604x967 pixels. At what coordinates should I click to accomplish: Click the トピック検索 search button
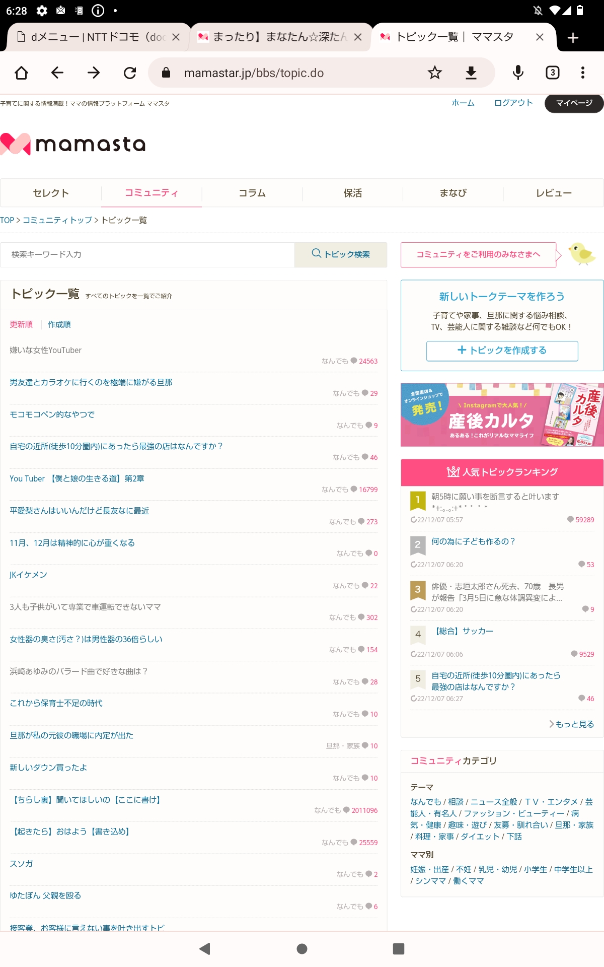pyautogui.click(x=341, y=255)
